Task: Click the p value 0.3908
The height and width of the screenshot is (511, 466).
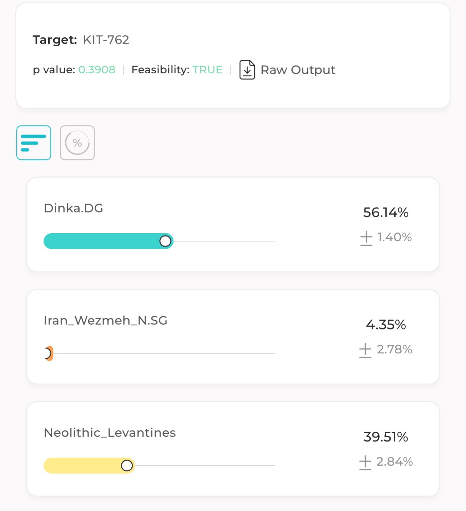Action: pos(97,69)
